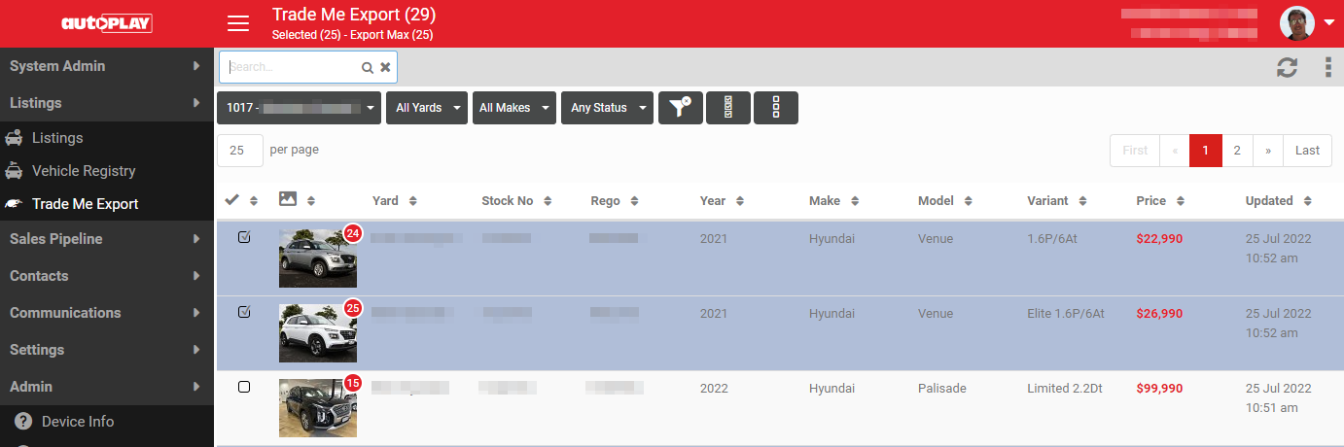Sort by the Price column arrows
The width and height of the screenshot is (1344, 447).
[x=1180, y=201]
